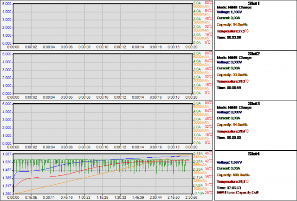
Task: Click the 'Current: 0,00A' reading in Slot4
Action: click(x=228, y=168)
